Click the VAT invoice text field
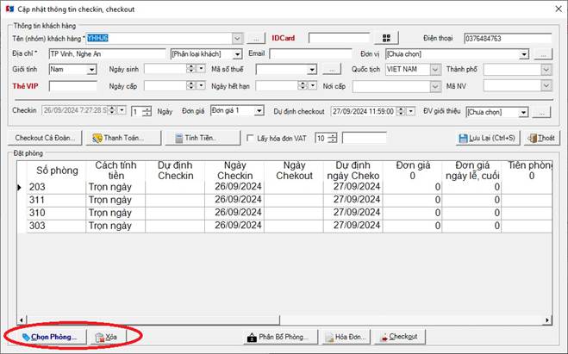The height and width of the screenshot is (354, 568). [x=364, y=139]
